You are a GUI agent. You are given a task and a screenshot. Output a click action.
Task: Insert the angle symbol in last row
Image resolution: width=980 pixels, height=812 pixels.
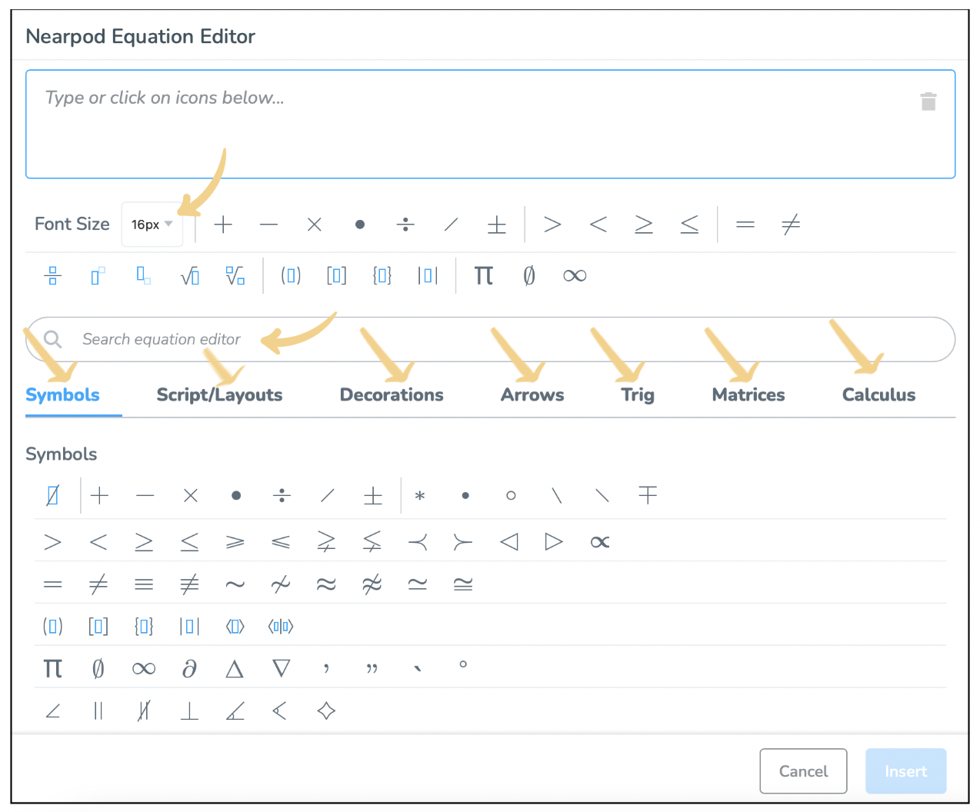tap(53, 711)
